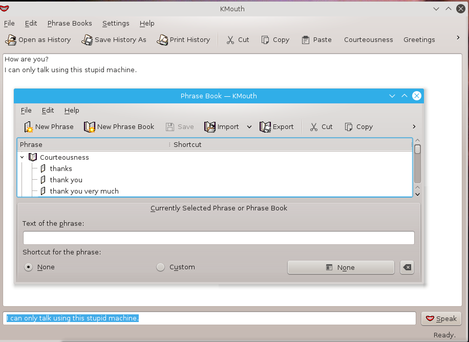Cut in Phrase Book toolbar
Screen dimensions: 469x342
[x=321, y=127]
